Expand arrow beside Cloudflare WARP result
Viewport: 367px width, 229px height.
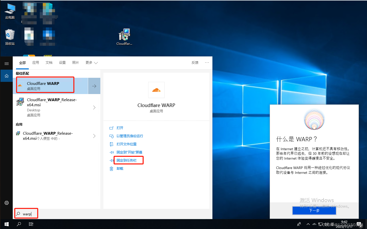[x=94, y=86]
